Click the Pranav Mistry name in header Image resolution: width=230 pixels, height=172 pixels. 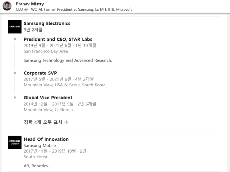coord(30,4)
